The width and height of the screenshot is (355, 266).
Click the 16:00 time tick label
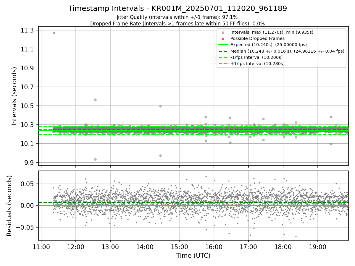pyautogui.click(x=214, y=246)
